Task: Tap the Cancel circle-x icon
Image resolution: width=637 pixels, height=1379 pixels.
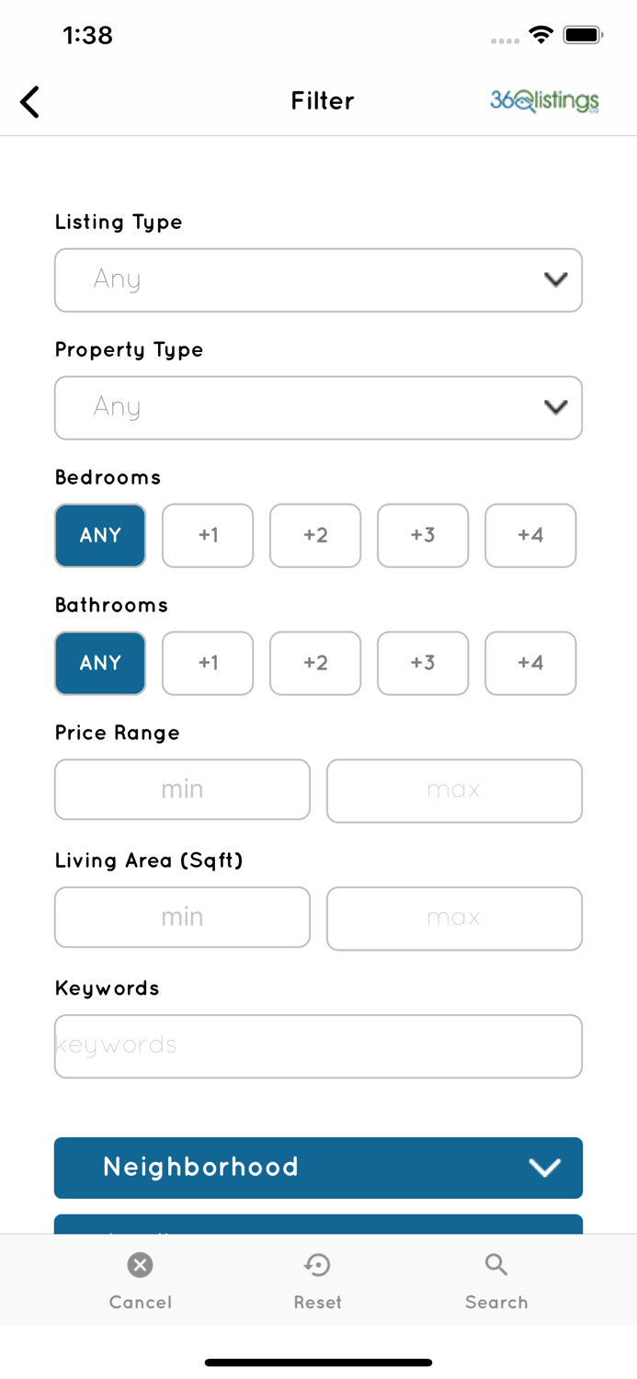Action: [140, 1265]
